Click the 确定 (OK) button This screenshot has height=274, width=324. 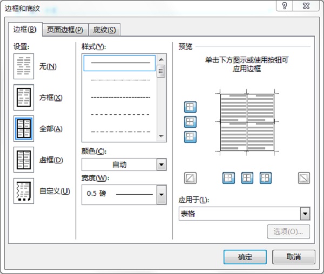245,257
